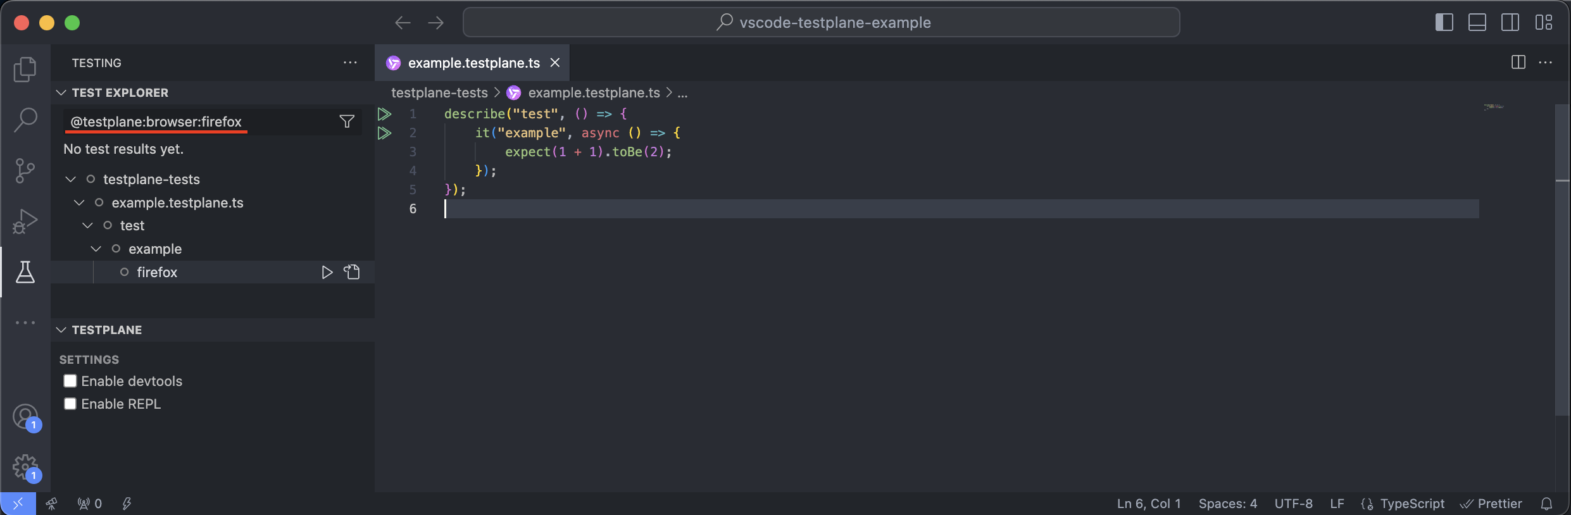Toggle the bottom panel visibility
Viewport: 1571px width, 515px height.
point(1477,23)
